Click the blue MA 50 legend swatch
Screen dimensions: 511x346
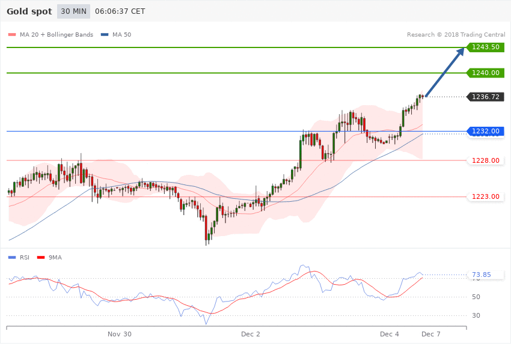coord(105,34)
